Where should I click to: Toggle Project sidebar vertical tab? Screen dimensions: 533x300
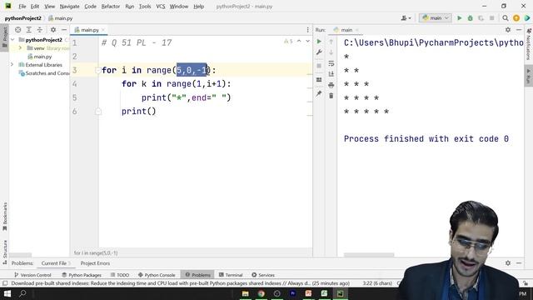pyautogui.click(x=5, y=37)
